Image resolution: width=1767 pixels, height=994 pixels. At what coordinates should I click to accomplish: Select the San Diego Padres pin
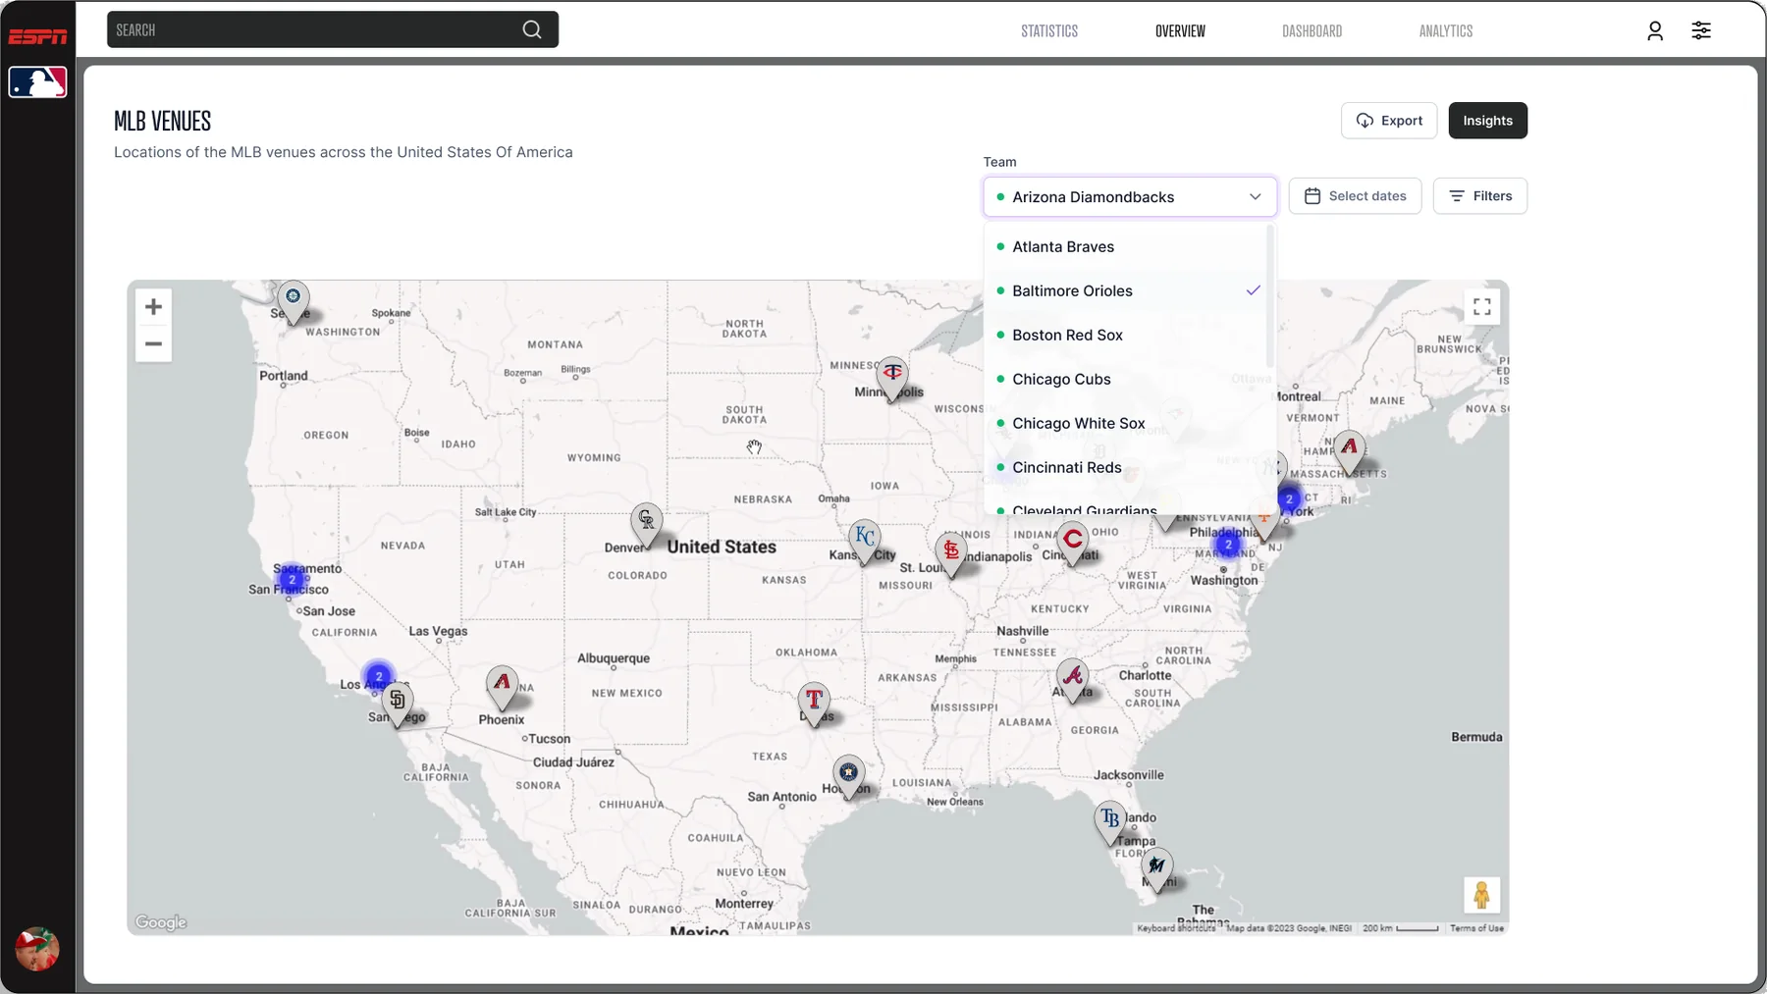point(397,706)
